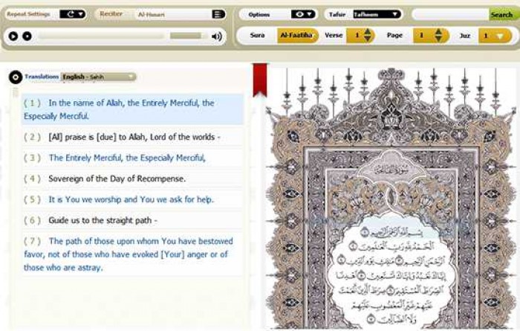Decrease the Page number stepper
This screenshot has height=331, width=520.
(x=438, y=39)
